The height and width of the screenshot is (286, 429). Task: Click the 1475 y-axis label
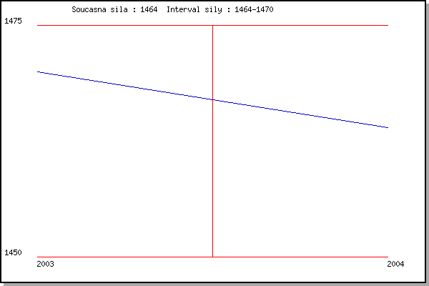tap(13, 21)
